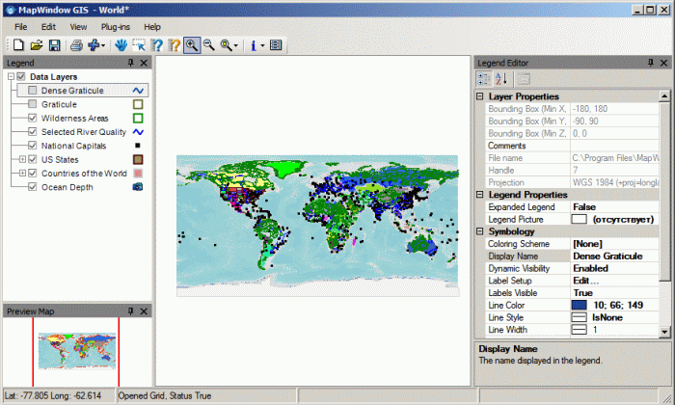Select the Comments property field

pos(615,146)
